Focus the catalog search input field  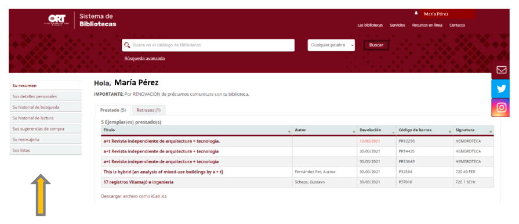[208, 45]
